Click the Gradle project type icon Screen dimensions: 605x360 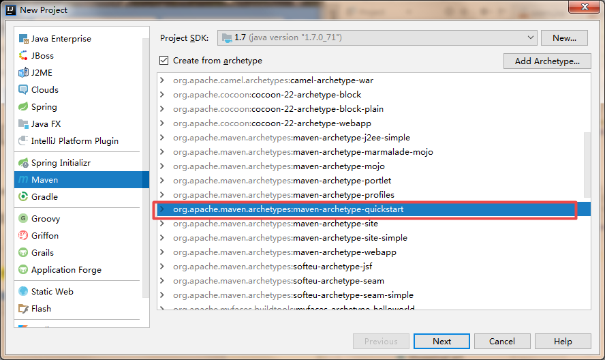[x=24, y=196]
